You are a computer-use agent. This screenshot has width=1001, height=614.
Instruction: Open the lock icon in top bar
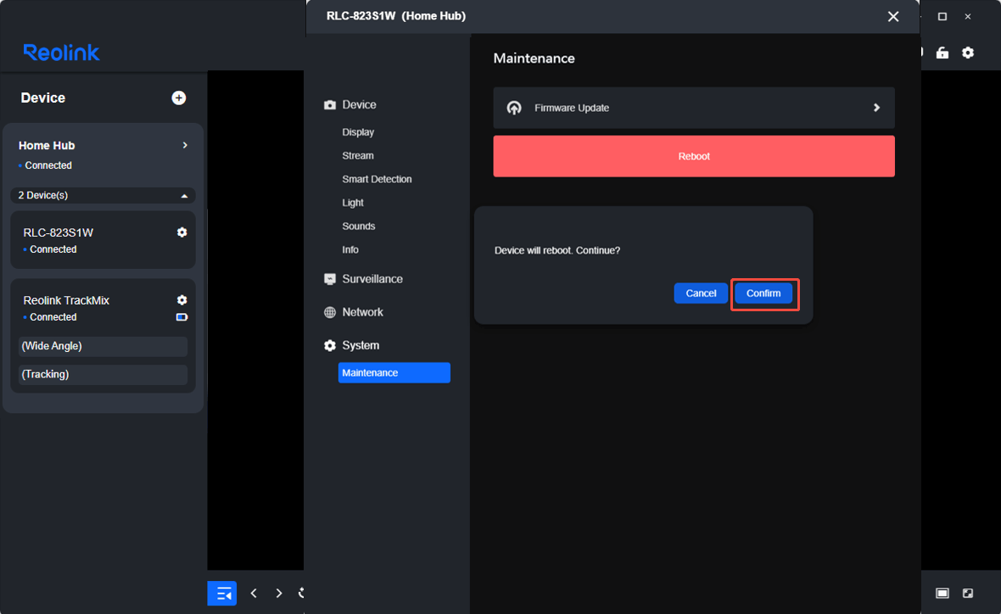942,53
